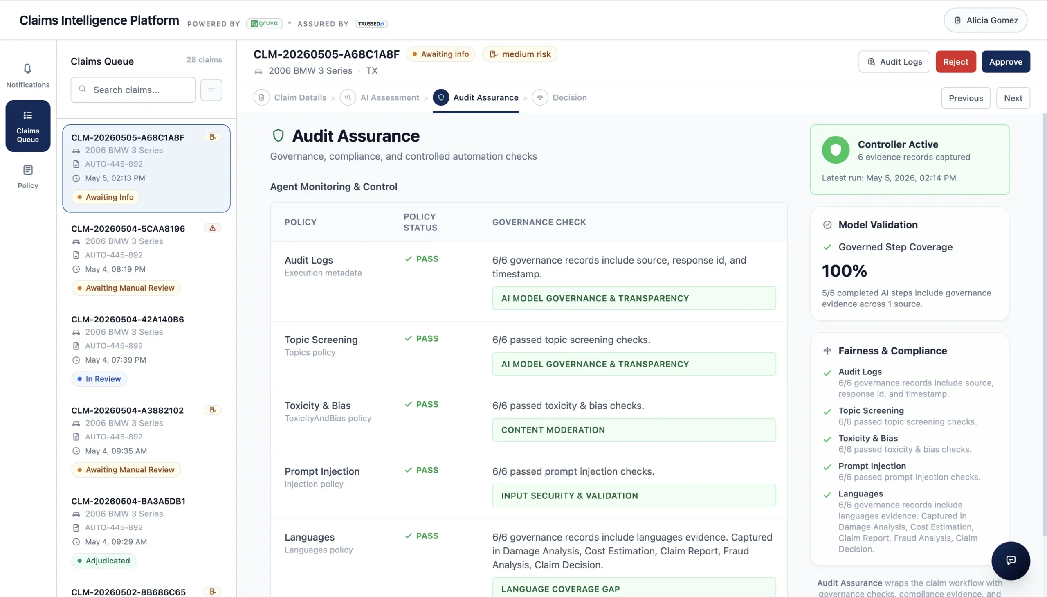Viewport: 1047px width, 597px height.
Task: Click the 28 claims count label
Action: coord(204,59)
